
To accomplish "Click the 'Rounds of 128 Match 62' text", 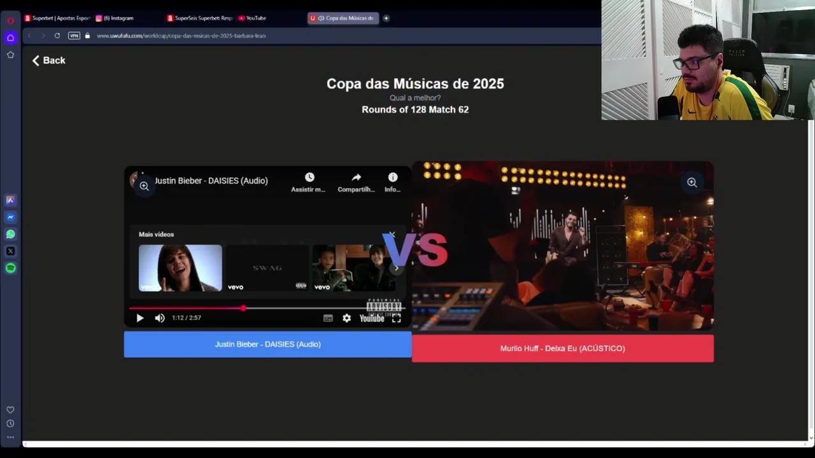I will coord(415,109).
